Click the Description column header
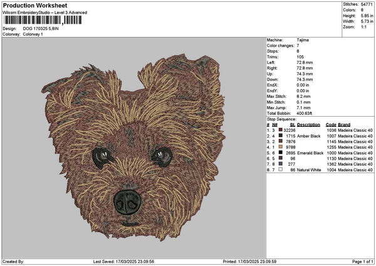The height and width of the screenshot is (266, 376). pyautogui.click(x=310, y=124)
